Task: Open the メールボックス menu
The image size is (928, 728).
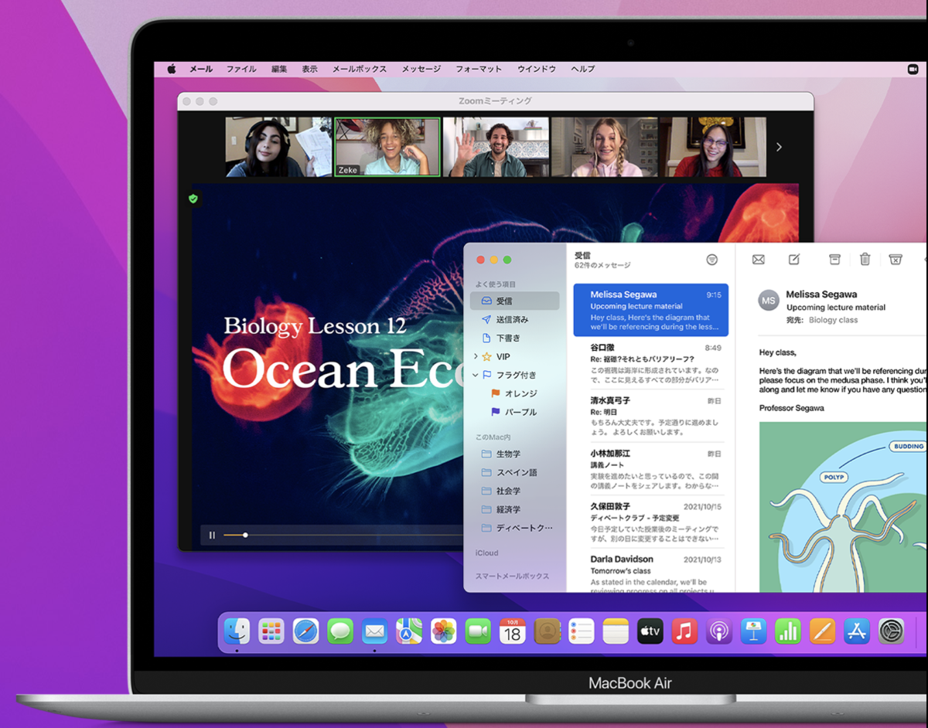Action: [x=360, y=69]
